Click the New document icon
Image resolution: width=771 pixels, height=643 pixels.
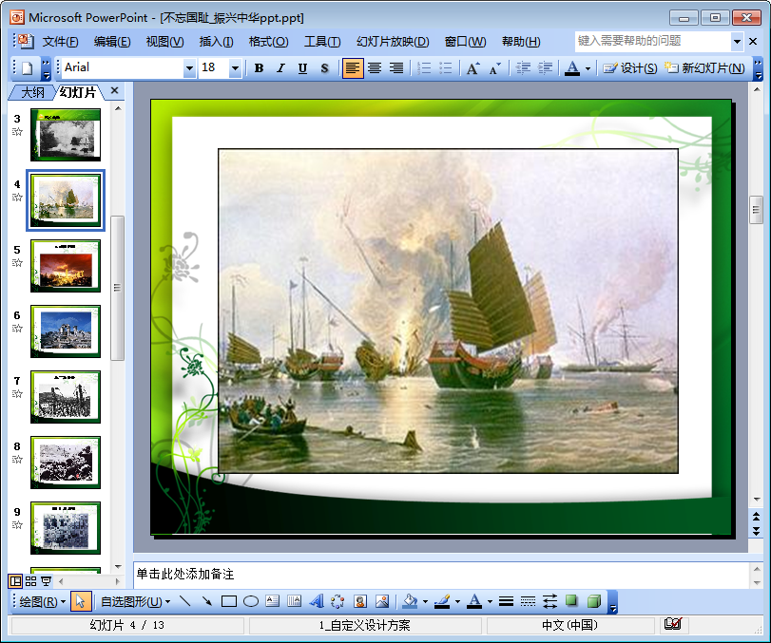pos(27,68)
